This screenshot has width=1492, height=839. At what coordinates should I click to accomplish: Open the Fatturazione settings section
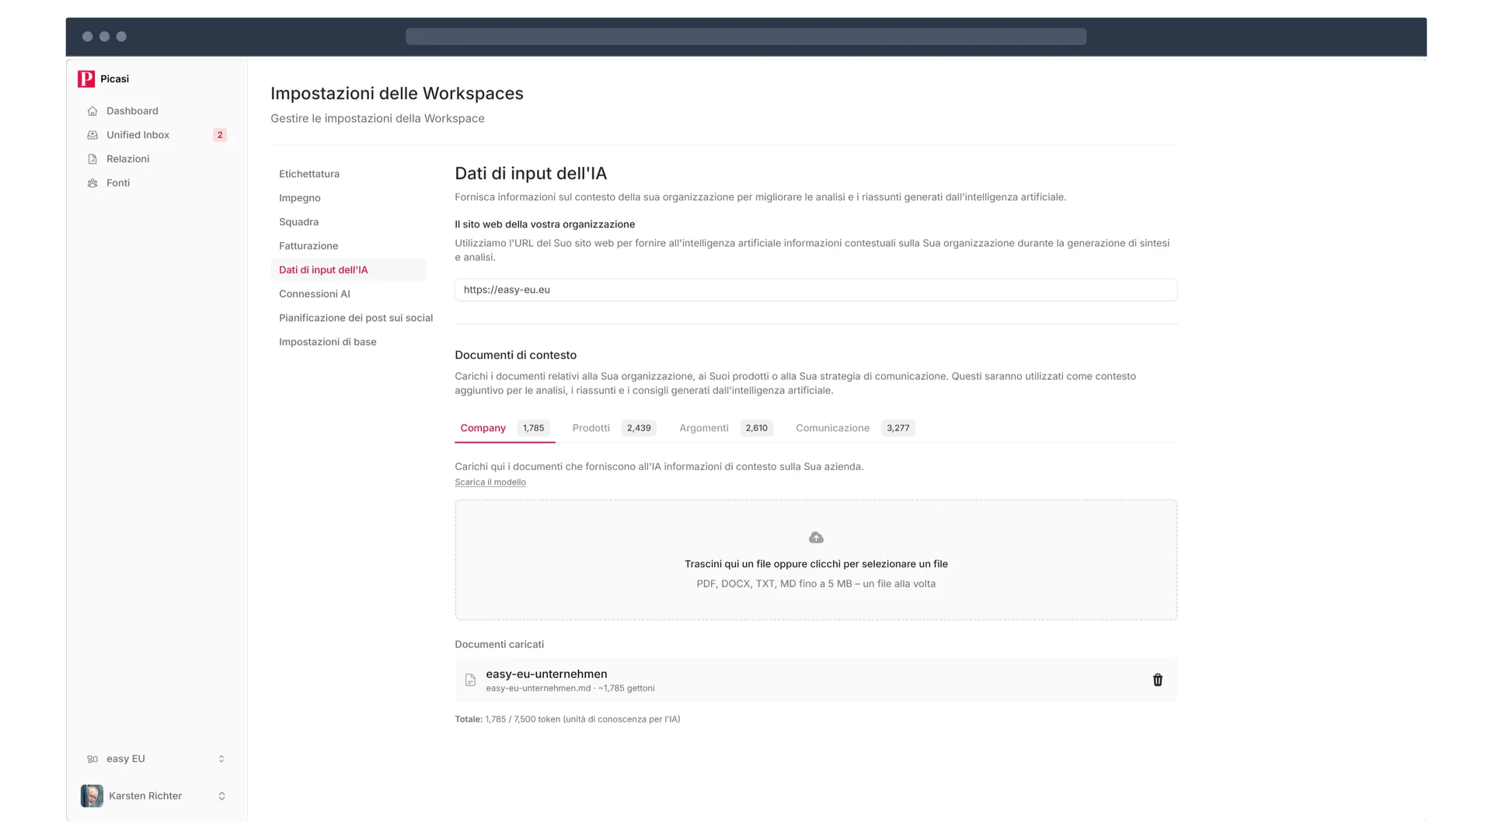pos(309,246)
